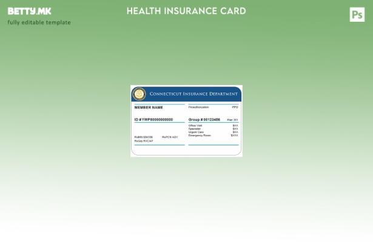Click the Preauthorization label
The width and height of the screenshot is (373, 242).
tap(198, 107)
